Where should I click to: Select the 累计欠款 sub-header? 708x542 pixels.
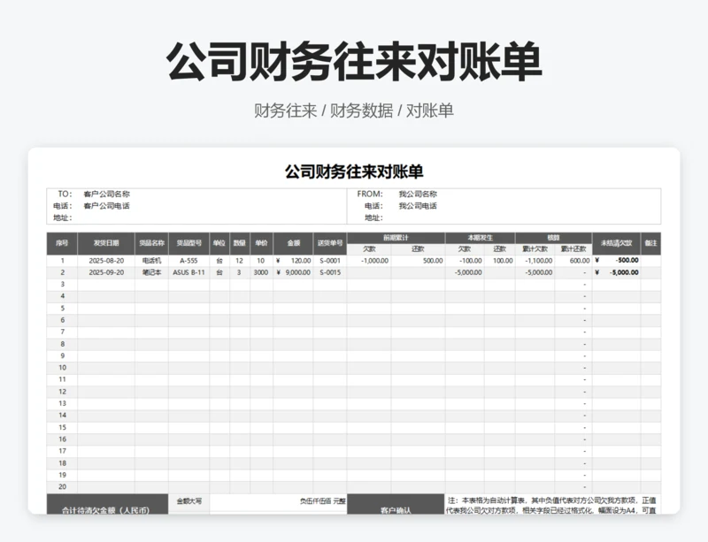coord(535,249)
